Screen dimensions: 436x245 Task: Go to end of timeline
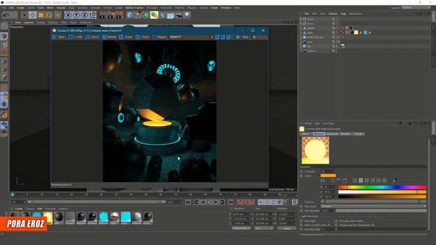(230, 202)
